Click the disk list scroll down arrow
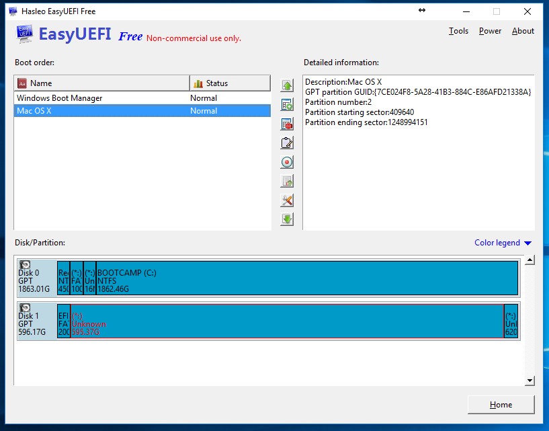The width and height of the screenshot is (549, 431). [x=530, y=381]
